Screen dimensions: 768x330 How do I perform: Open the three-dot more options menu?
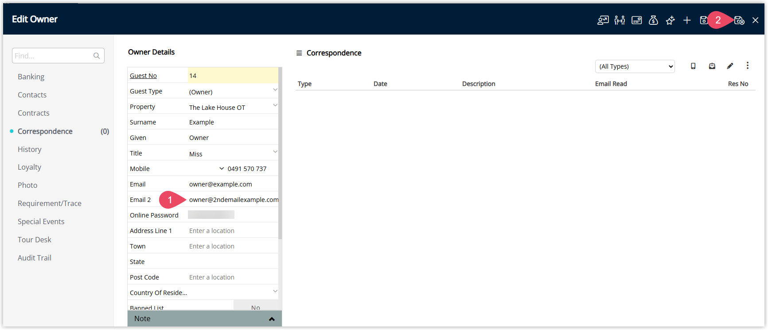[748, 66]
